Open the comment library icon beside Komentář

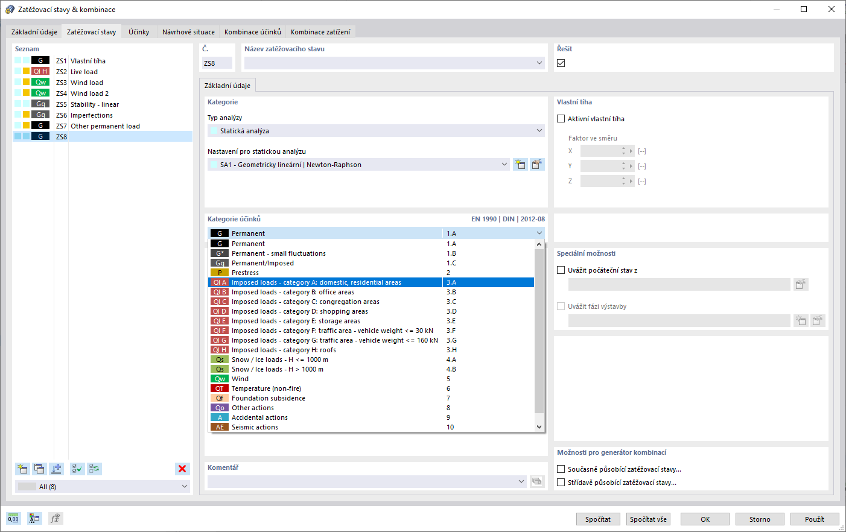tap(537, 481)
